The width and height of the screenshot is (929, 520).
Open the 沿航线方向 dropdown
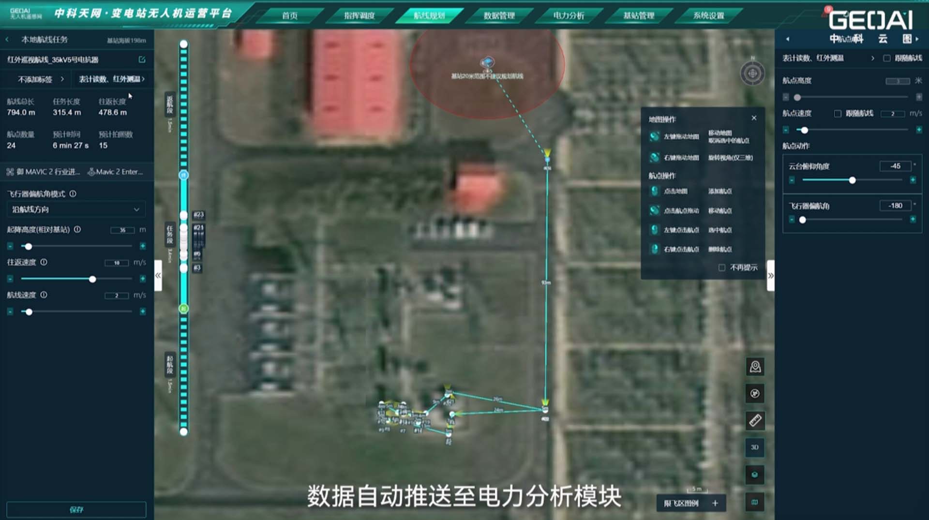click(75, 209)
